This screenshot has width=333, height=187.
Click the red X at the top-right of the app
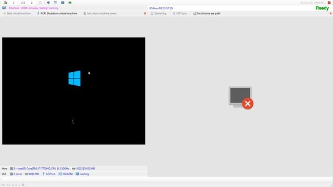point(329,3)
